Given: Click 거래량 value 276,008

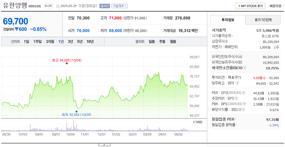Looking at the screenshot, I should [x=183, y=18].
